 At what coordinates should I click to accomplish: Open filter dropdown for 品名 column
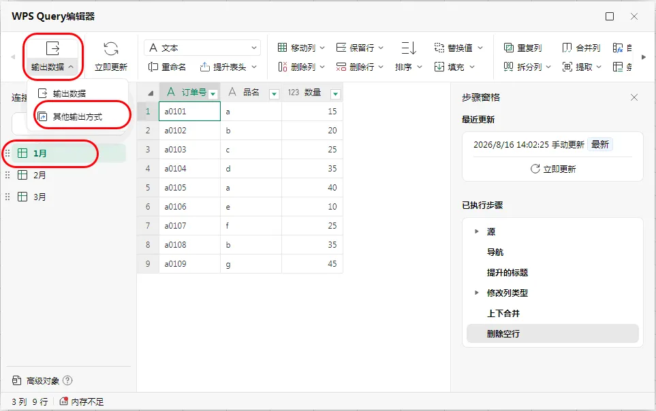274,94
